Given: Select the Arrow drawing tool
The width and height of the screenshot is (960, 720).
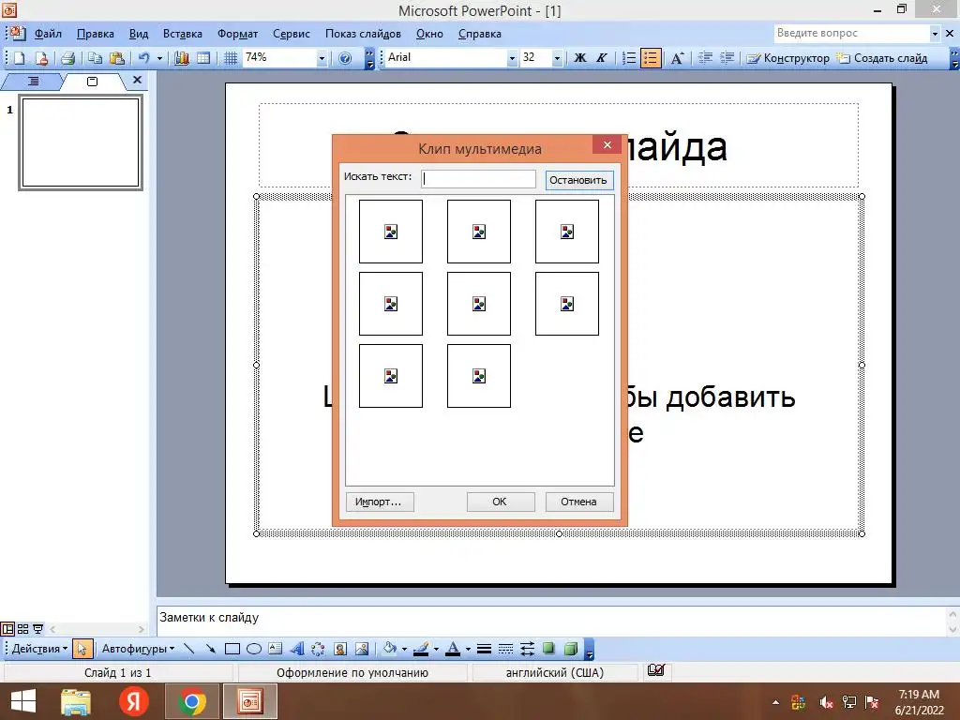Looking at the screenshot, I should click(211, 649).
